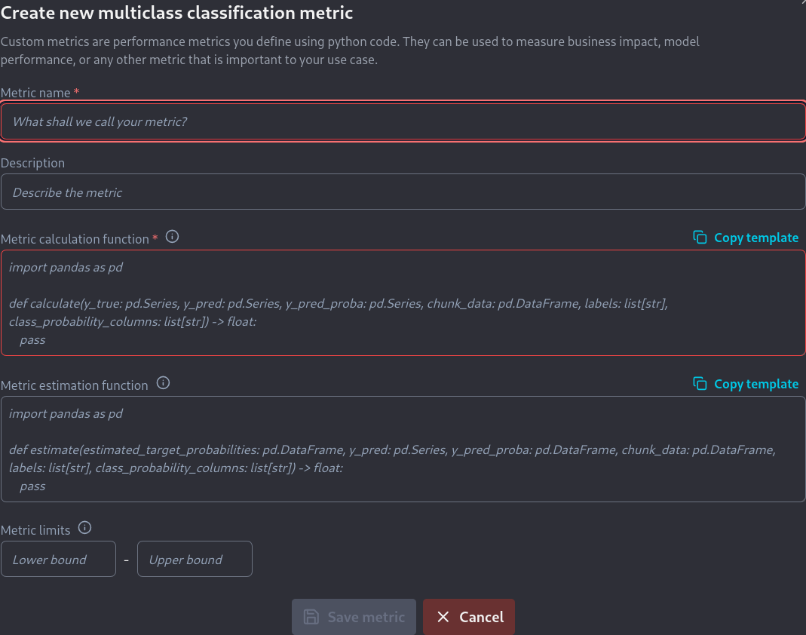Select the Upper bound field

[195, 560]
